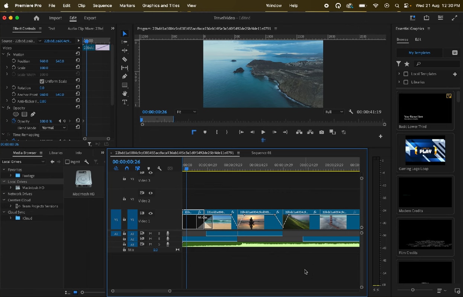Select the Pen tool
This screenshot has height=297, width=463.
pos(125,76)
